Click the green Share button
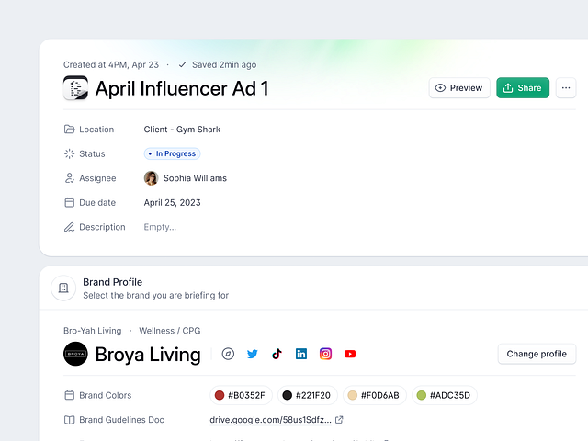 [523, 88]
